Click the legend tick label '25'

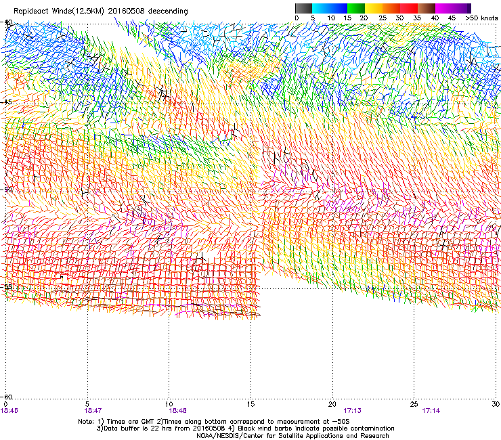(x=383, y=18)
